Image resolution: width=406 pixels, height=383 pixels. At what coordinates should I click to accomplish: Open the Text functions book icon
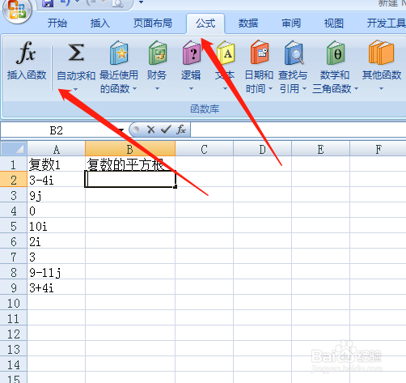pyautogui.click(x=226, y=53)
